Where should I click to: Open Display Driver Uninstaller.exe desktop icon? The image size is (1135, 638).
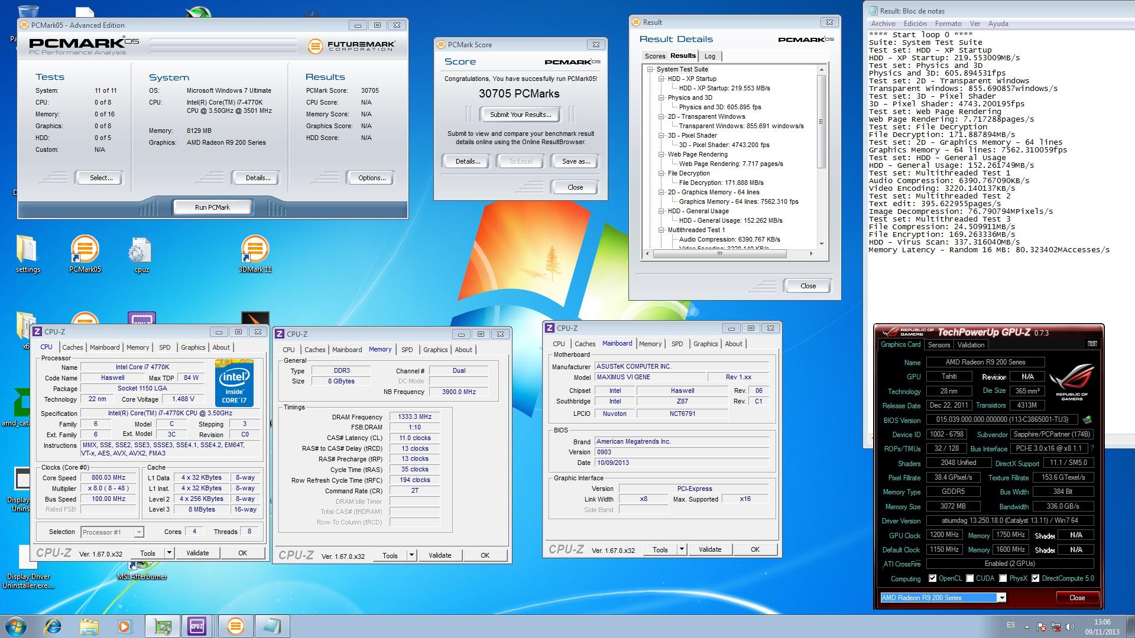tap(28, 566)
